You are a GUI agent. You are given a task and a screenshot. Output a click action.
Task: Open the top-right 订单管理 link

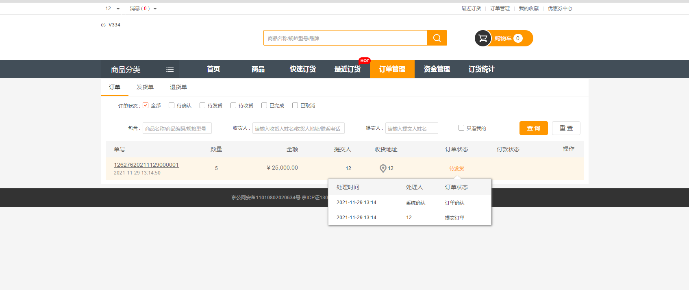pyautogui.click(x=500, y=9)
